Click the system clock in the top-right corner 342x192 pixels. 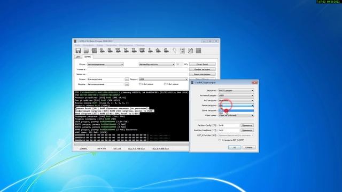coord(328,2)
